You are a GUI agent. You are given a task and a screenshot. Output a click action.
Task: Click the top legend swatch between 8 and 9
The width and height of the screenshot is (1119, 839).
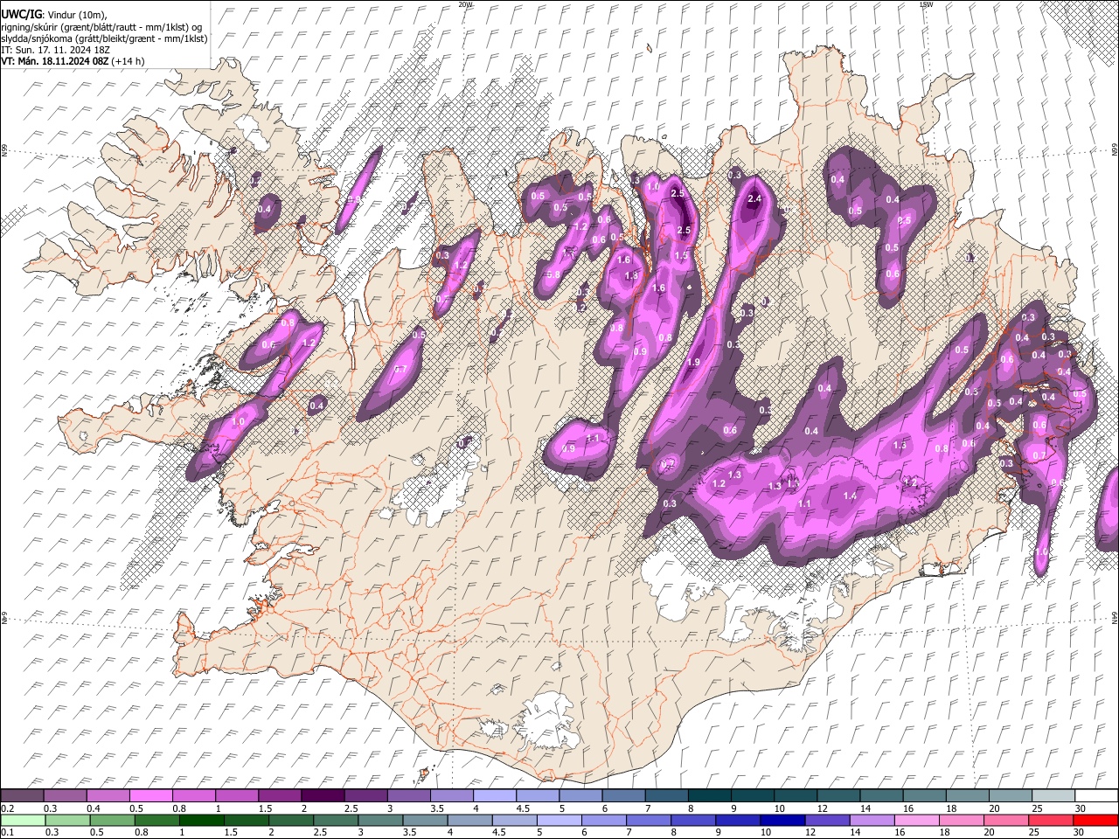coord(709,795)
